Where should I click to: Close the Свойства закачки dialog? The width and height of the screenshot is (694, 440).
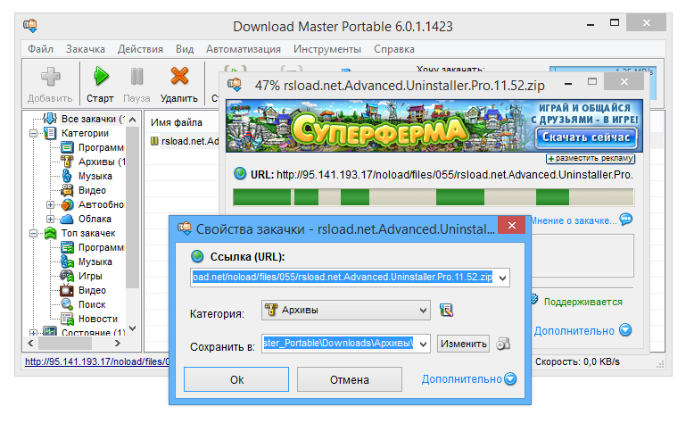(x=512, y=225)
